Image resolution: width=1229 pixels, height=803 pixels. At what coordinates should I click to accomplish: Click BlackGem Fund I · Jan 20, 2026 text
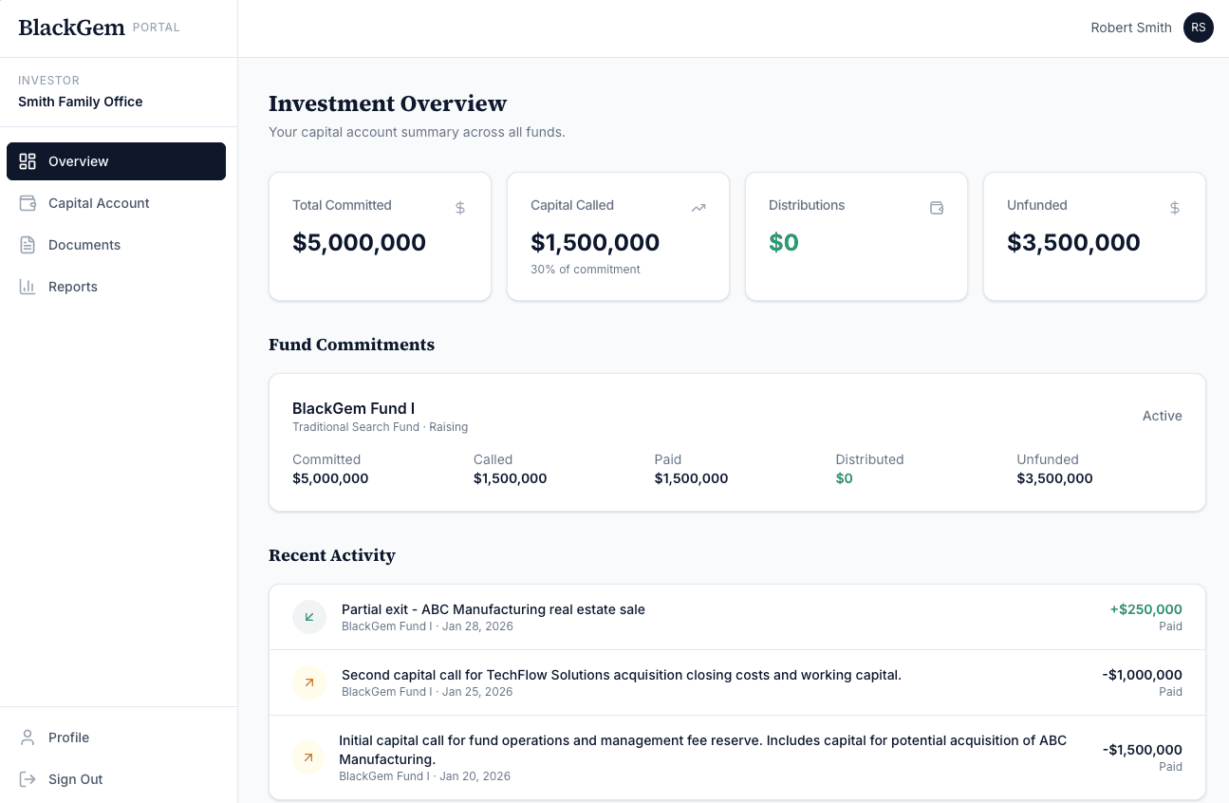(x=424, y=776)
